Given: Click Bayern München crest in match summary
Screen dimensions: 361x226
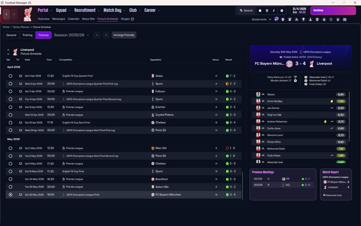Looking at the screenshot, I should [x=289, y=64].
